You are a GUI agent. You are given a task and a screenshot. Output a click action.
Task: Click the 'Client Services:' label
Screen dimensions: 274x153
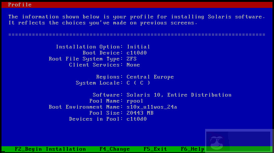(96, 65)
